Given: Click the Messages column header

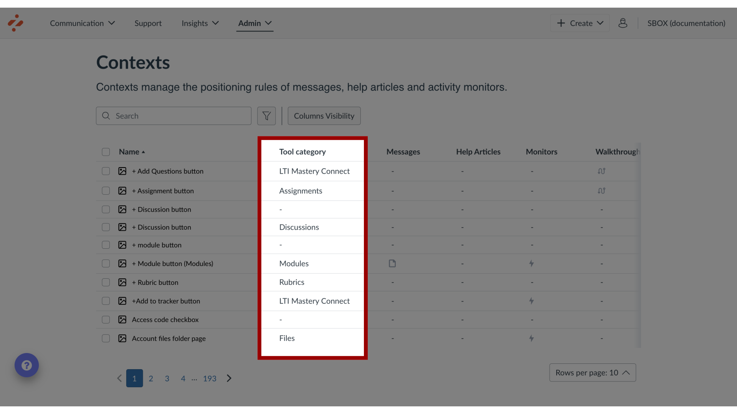Looking at the screenshot, I should point(403,152).
